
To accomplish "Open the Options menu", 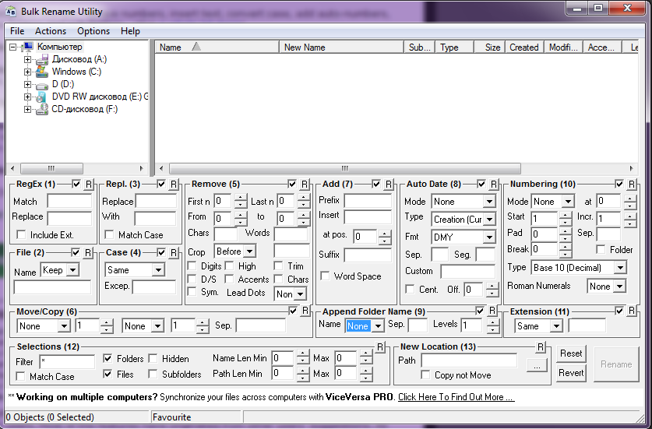I will (93, 31).
